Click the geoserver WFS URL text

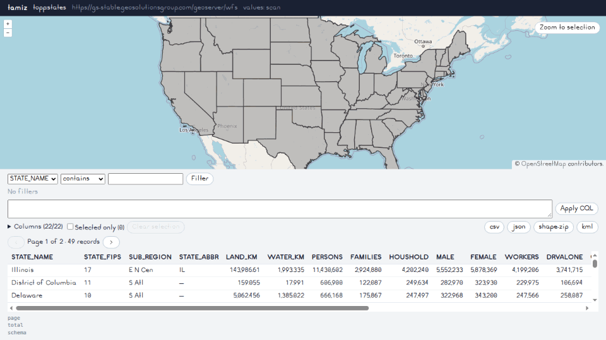click(x=155, y=8)
